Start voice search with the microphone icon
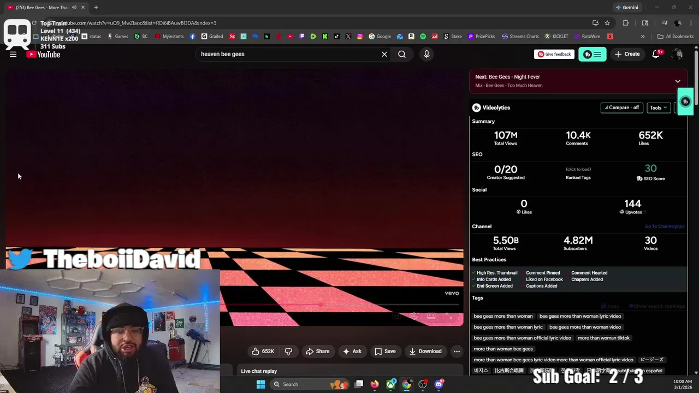The height and width of the screenshot is (393, 699). coord(426,54)
